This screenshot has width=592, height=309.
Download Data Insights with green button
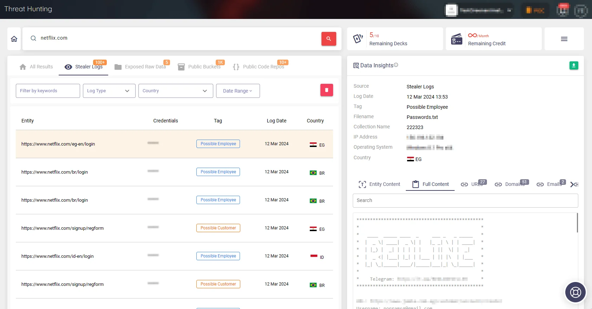[574, 65]
